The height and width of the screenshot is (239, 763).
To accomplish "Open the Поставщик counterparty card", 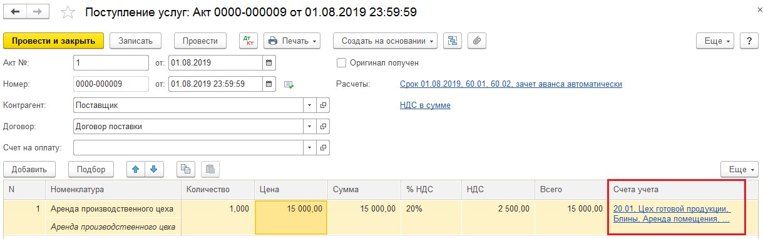I will coord(324,105).
